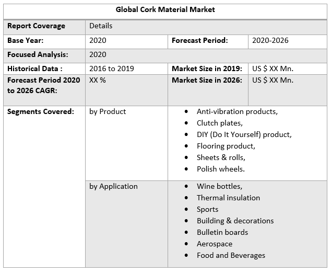Image resolution: width=331 pixels, height=273 pixels.
Task: Click the 'DIY (Do It Yourself) product,' item
Action: point(244,134)
